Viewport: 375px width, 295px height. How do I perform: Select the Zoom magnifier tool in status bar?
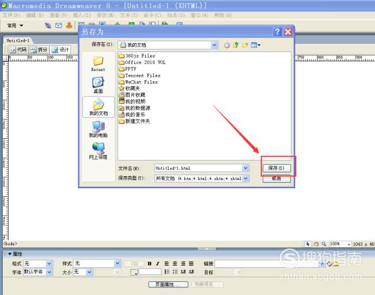324,244
